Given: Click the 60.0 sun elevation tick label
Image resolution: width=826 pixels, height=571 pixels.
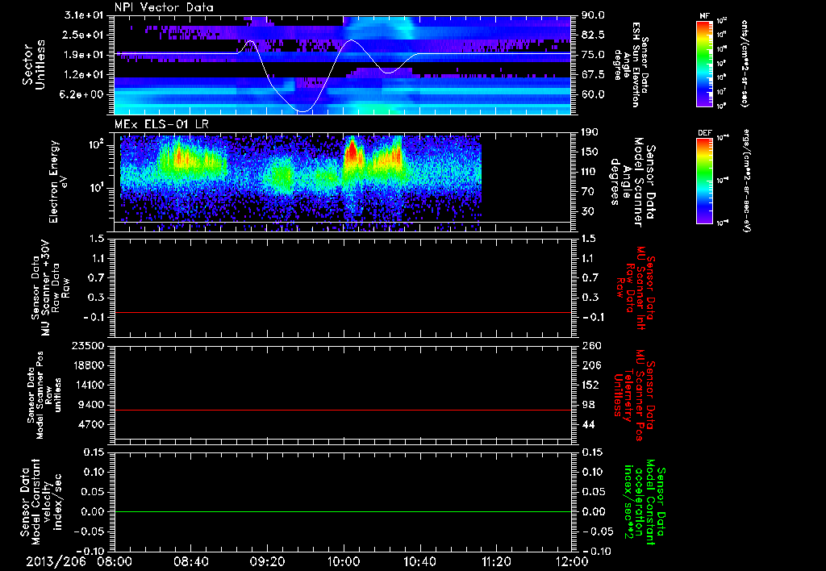Looking at the screenshot, I should 593,94.
